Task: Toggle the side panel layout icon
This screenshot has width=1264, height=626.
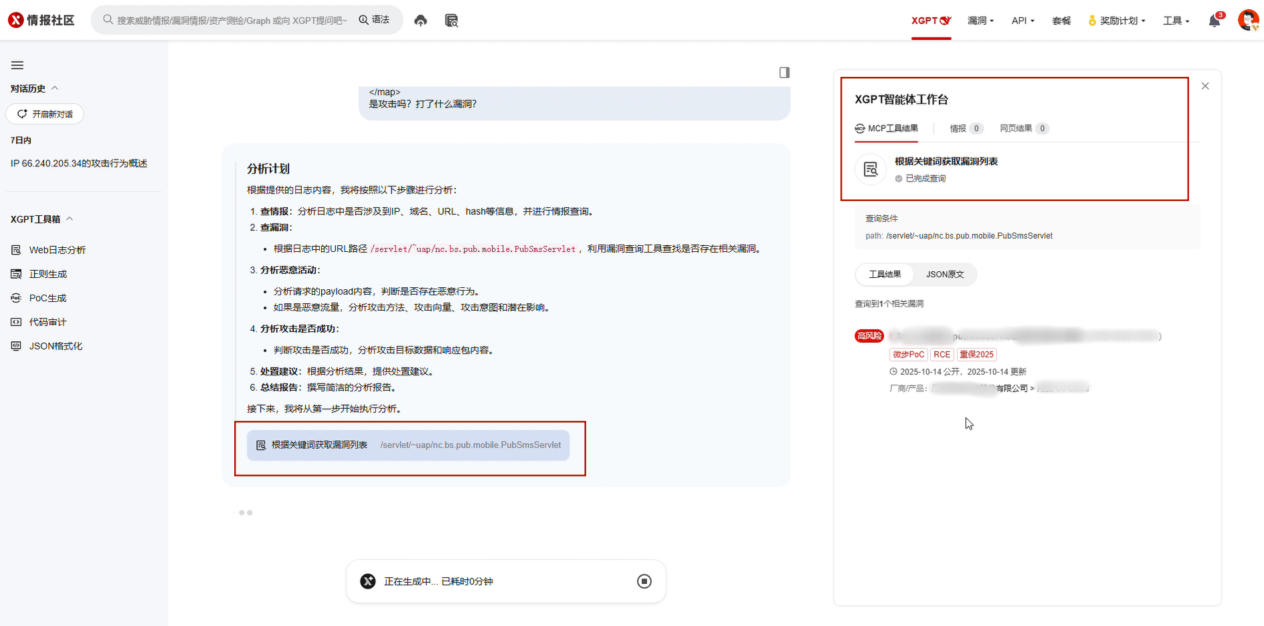Action: tap(784, 73)
